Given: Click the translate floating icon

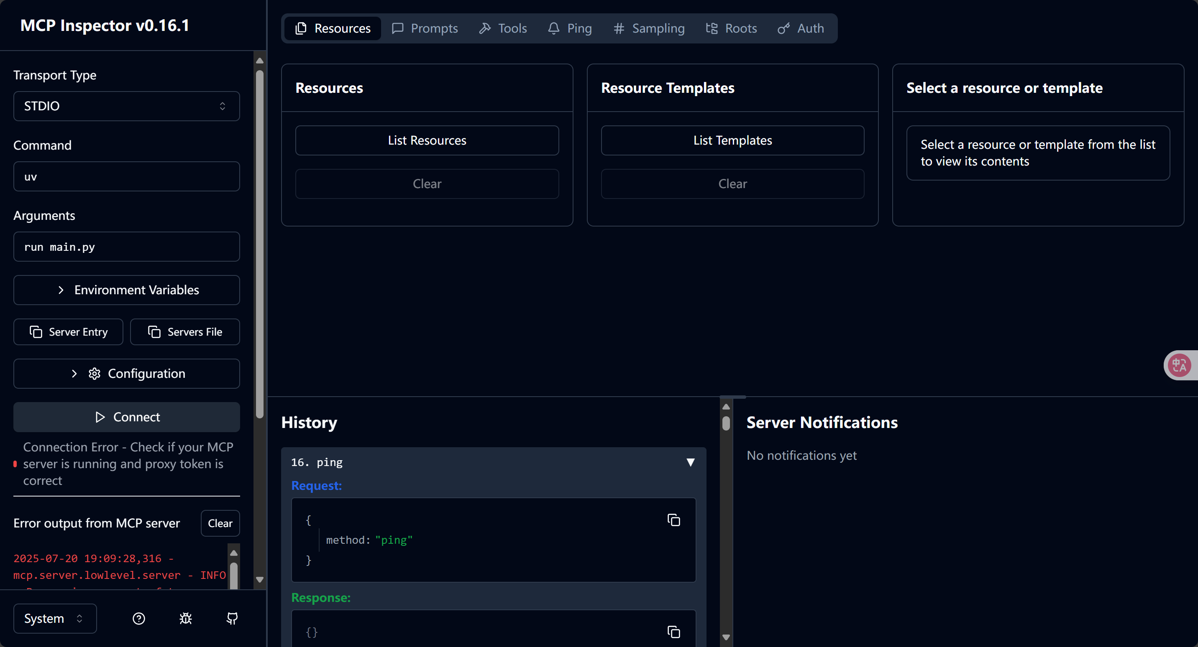Looking at the screenshot, I should [1180, 365].
